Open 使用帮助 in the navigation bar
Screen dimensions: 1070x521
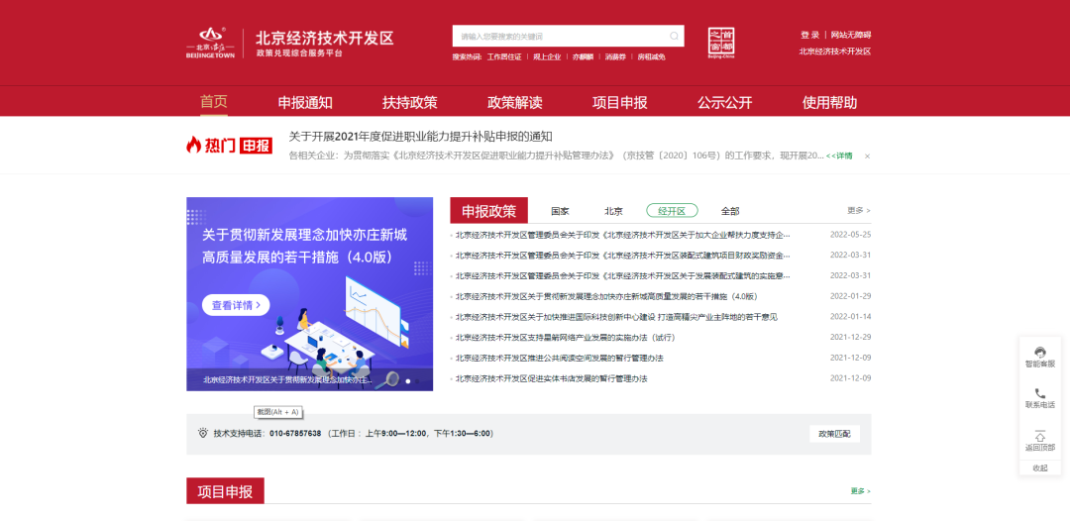point(830,103)
